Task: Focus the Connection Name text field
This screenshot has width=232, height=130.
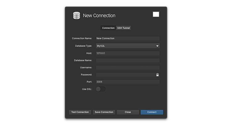Action: 127,38
